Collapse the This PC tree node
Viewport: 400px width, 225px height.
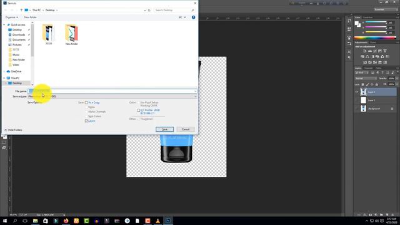click(4, 78)
